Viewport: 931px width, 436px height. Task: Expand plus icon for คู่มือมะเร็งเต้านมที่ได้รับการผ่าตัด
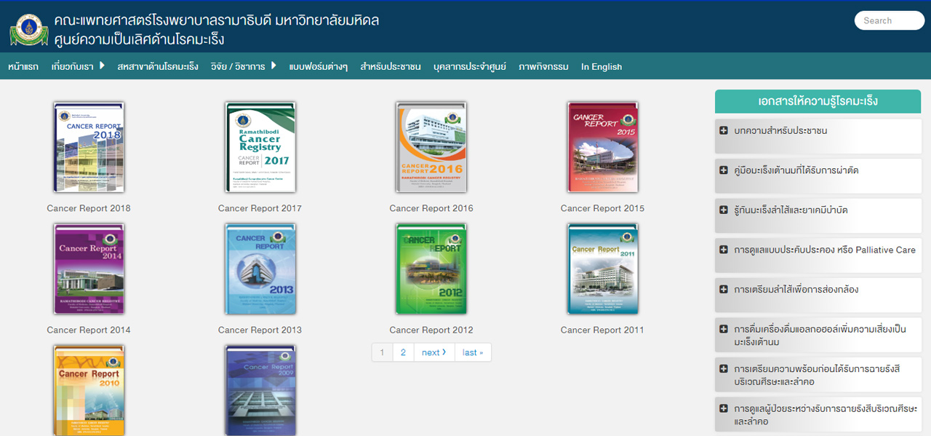(724, 170)
